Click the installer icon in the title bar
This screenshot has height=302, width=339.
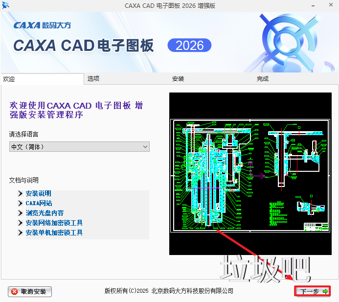pyautogui.click(x=6, y=6)
